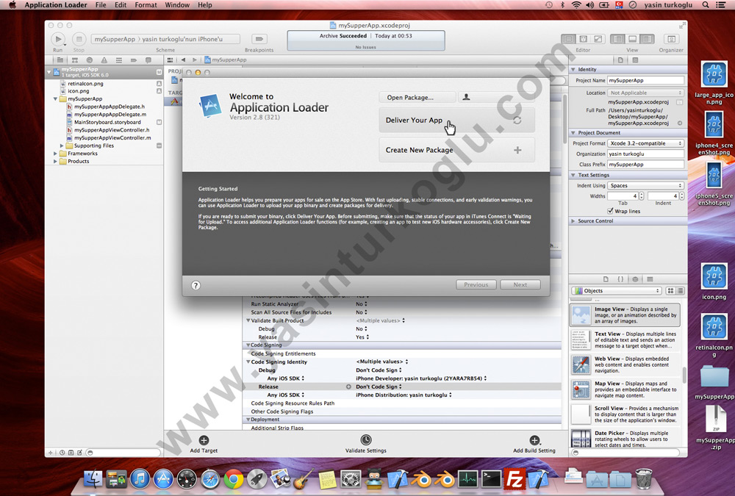Open the Code Snippet library
The height and width of the screenshot is (496, 735).
tap(620, 279)
